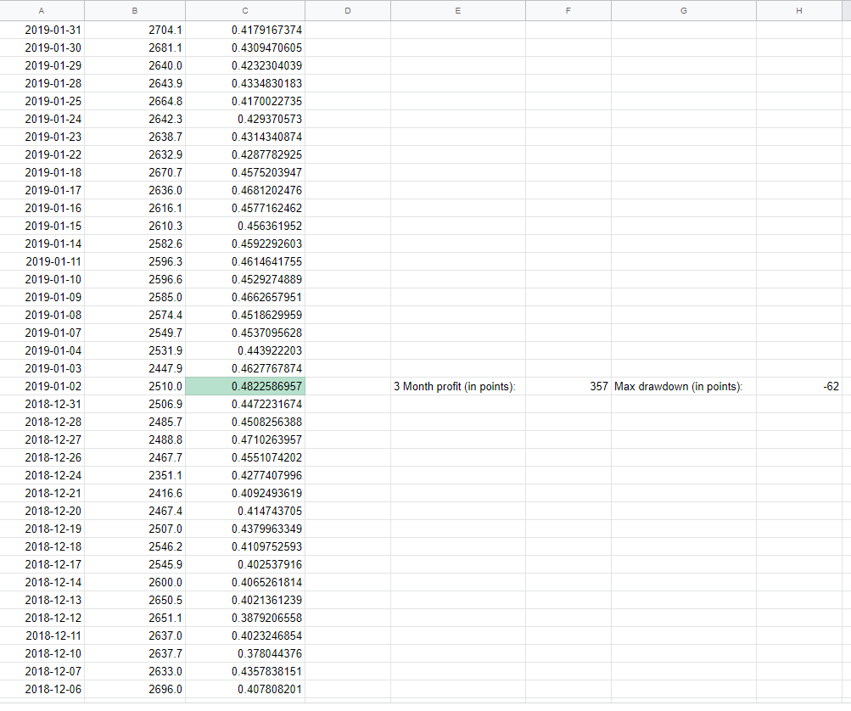Select value 0.4309470605

coord(244,48)
